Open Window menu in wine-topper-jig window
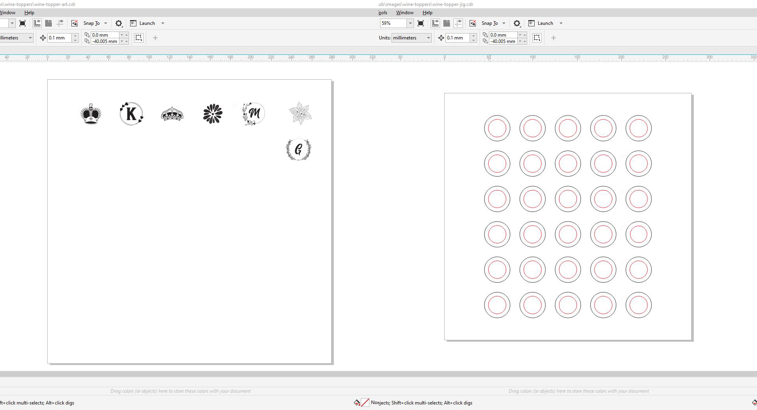The image size is (757, 410). coord(405,13)
